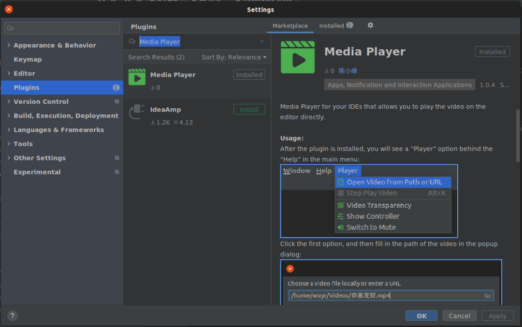Expand Build, Execution, Deployment group
Screen dimensions: 522x327
pos(9,115)
